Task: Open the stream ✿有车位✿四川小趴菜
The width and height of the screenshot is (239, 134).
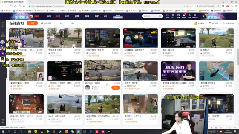Action: point(26,71)
